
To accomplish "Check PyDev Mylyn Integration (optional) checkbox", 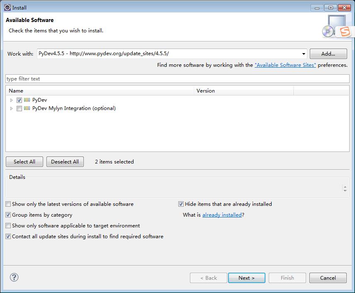I will pyautogui.click(x=19, y=109).
